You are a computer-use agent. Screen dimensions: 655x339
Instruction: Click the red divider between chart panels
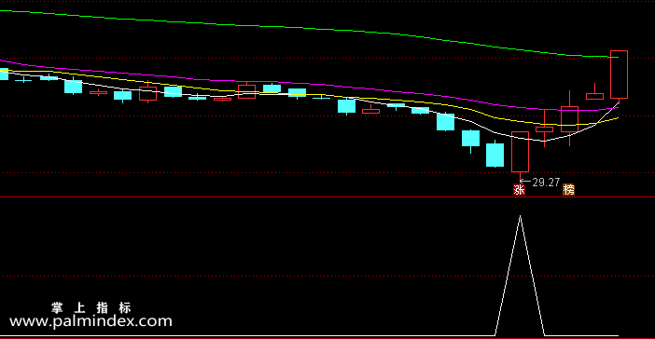pos(327,197)
